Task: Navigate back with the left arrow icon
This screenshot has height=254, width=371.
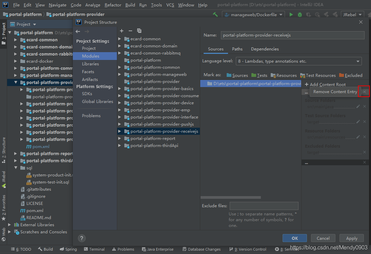Action: 78,31
